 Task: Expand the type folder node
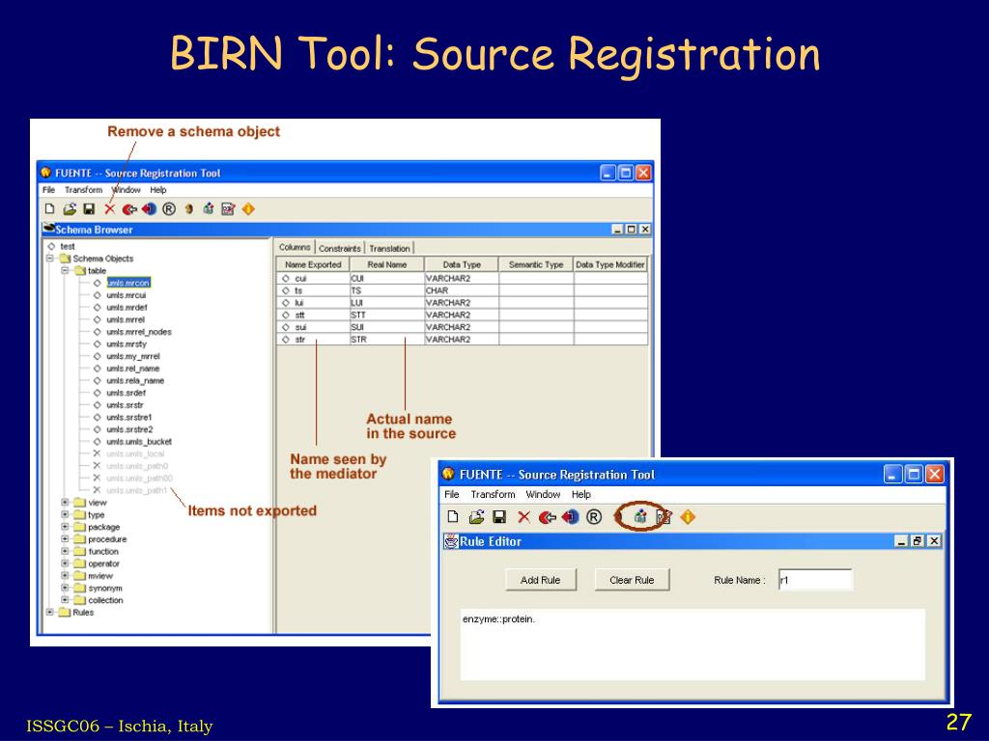[65, 515]
